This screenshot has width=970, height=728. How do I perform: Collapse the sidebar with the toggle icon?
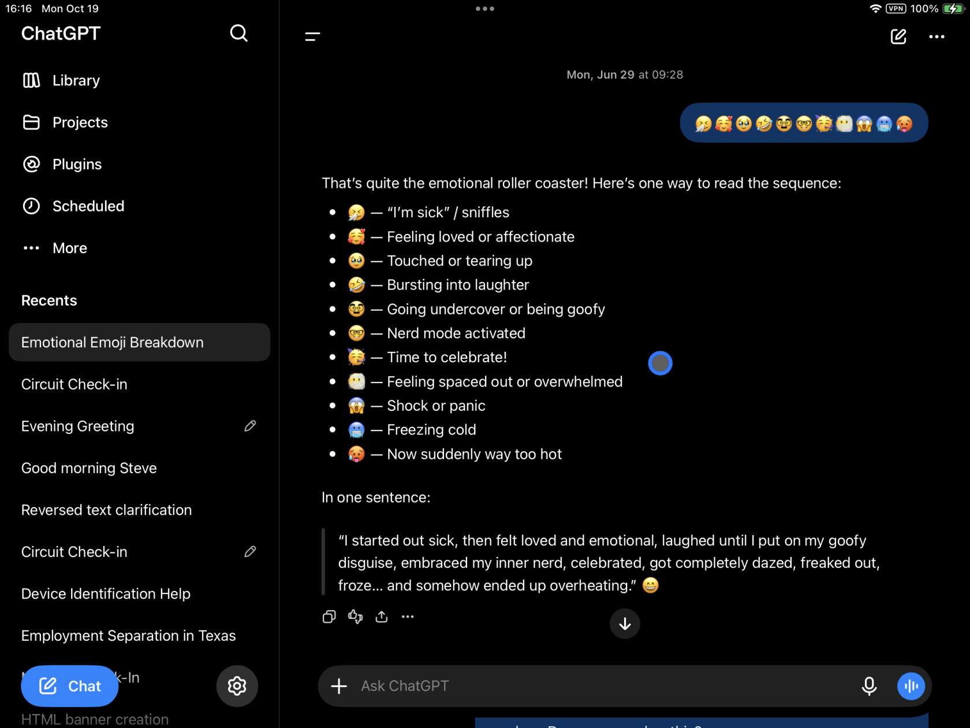coord(312,36)
